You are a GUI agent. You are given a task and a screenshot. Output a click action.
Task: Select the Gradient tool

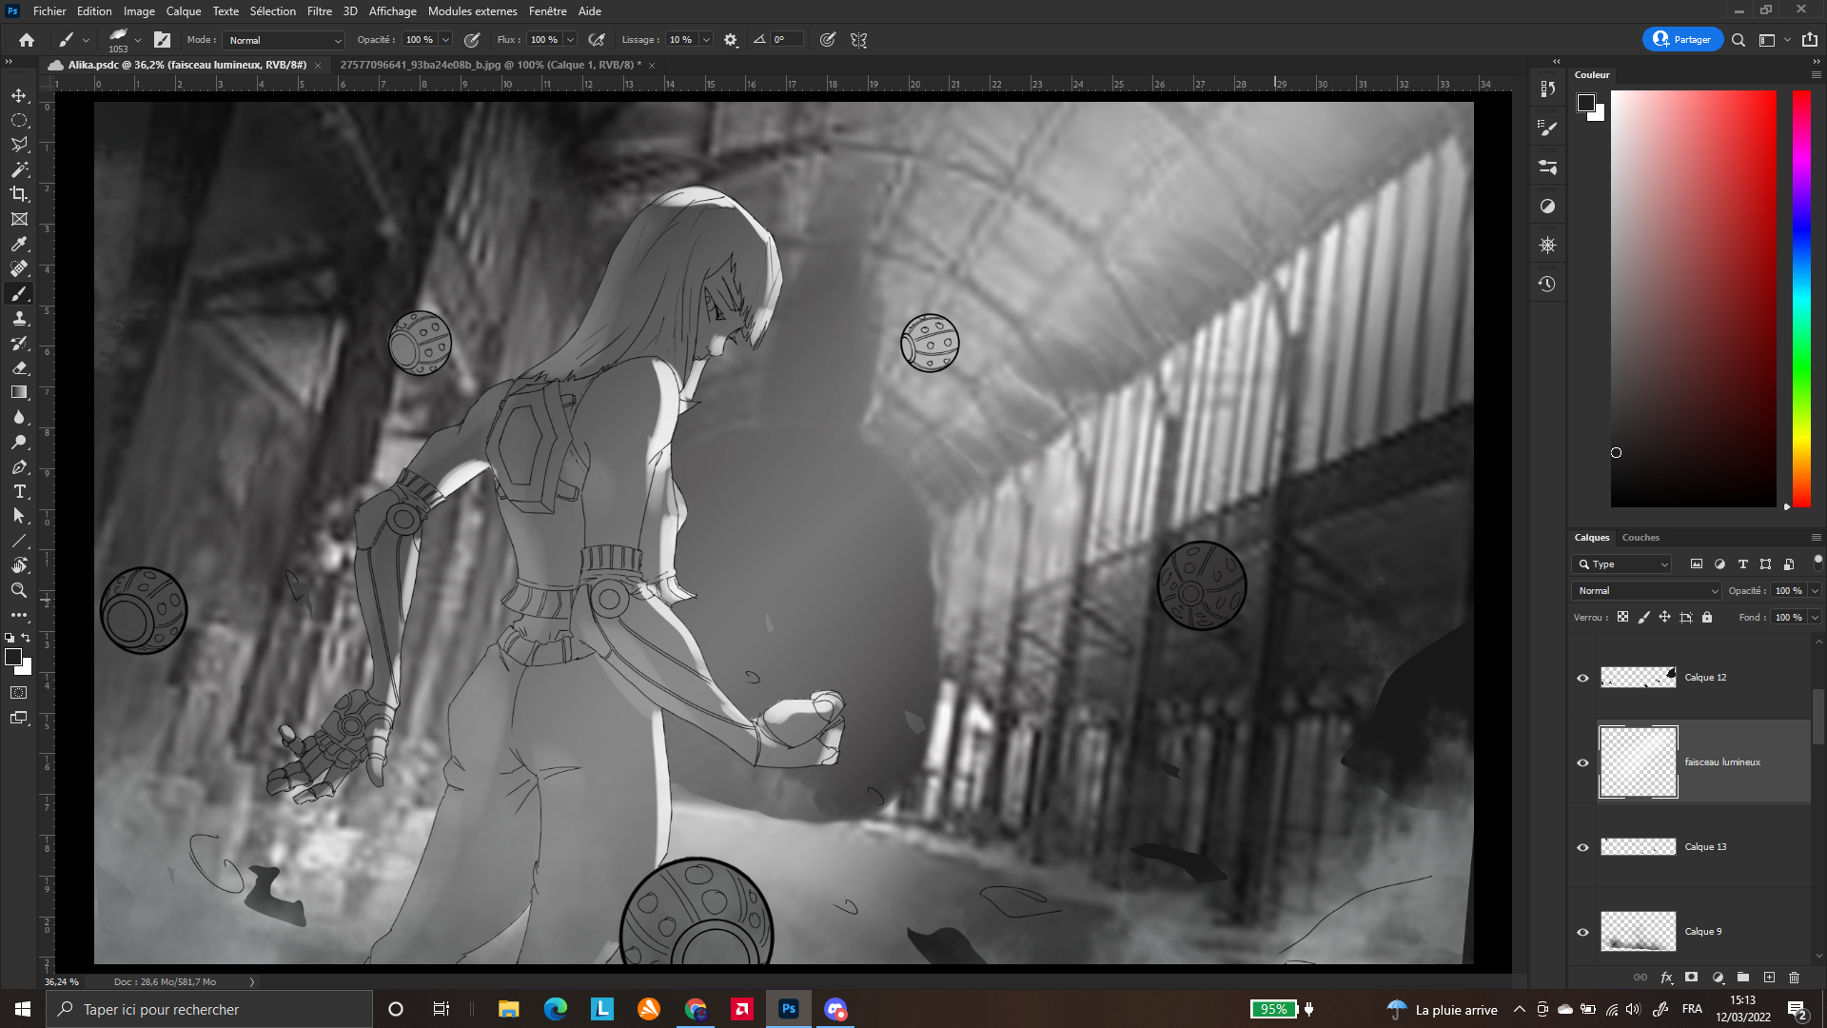(19, 392)
